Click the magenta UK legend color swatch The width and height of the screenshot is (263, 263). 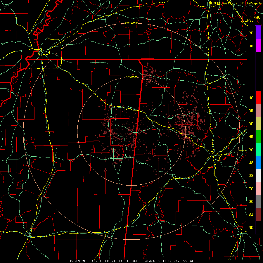(x=258, y=46)
